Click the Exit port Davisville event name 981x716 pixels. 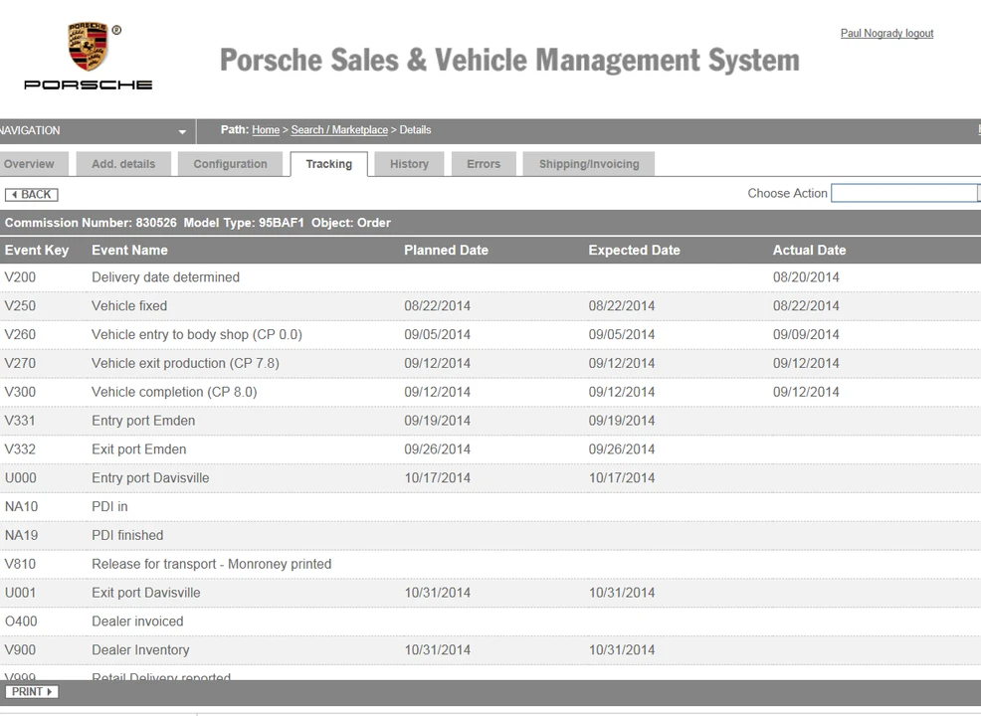click(x=146, y=593)
